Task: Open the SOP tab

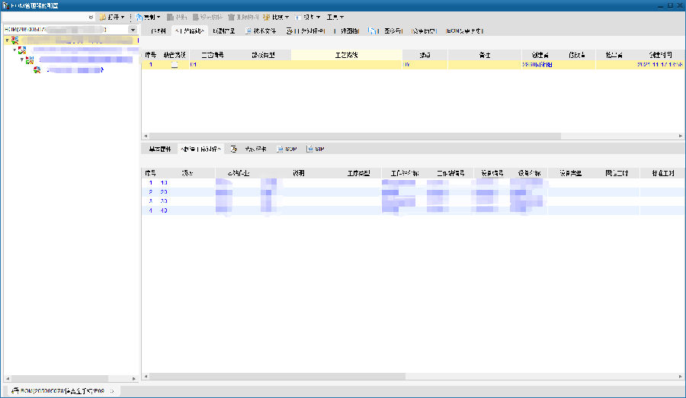Action: click(287, 149)
